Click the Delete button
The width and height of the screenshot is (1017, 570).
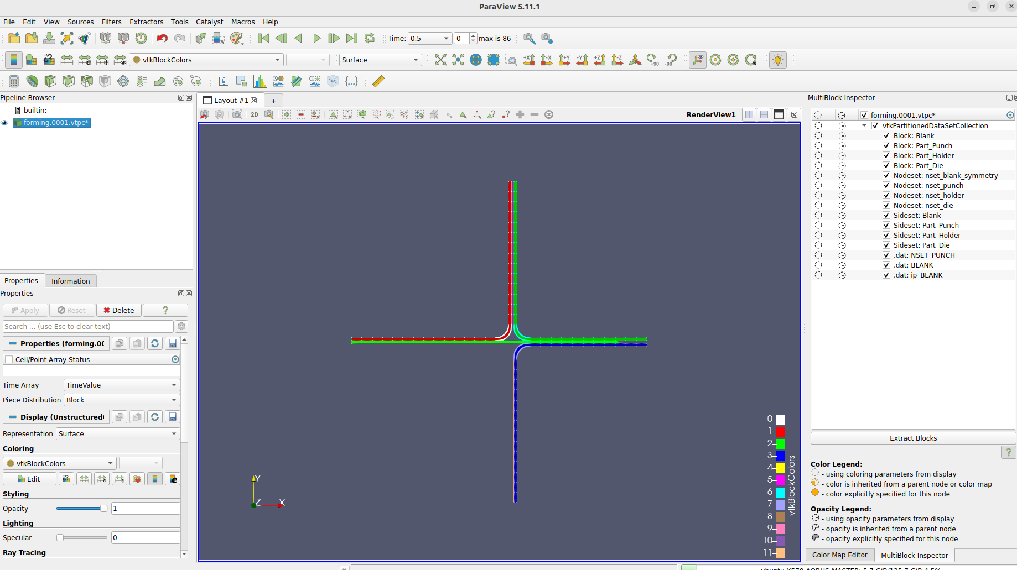[119, 310]
